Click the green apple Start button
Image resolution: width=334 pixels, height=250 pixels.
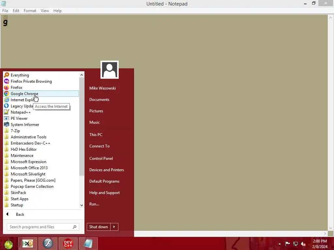tap(8, 244)
